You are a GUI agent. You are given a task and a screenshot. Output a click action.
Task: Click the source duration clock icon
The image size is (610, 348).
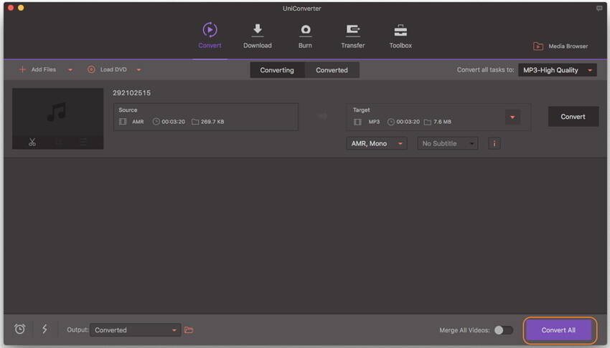click(156, 122)
